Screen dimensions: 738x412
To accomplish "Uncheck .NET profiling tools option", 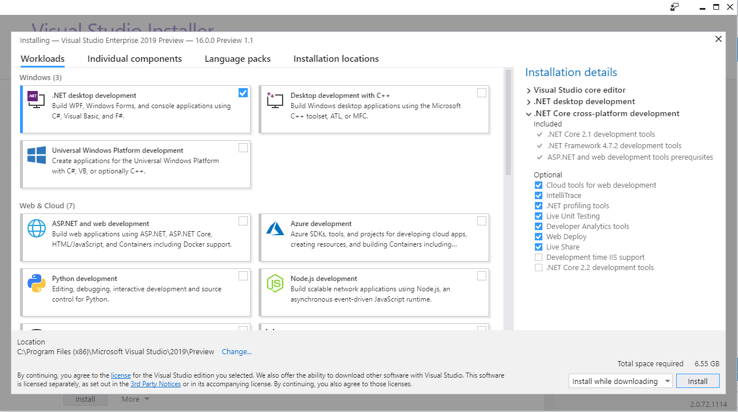I will click(538, 206).
